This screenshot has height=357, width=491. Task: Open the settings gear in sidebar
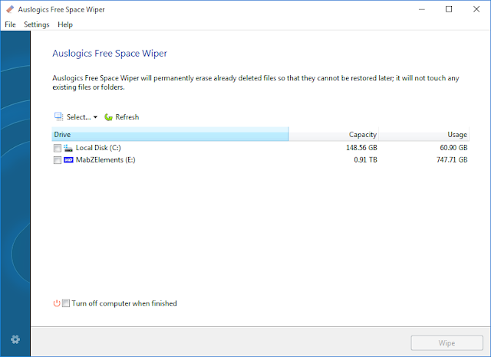[15, 339]
